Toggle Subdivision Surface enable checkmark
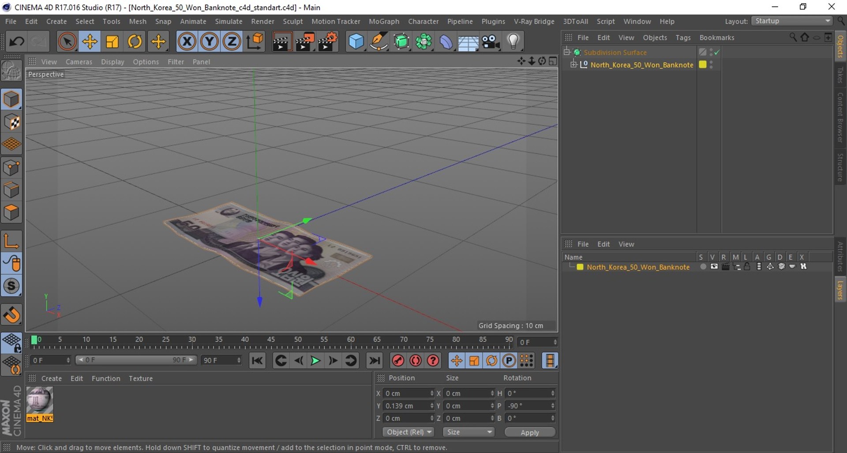Viewport: 847px width, 453px height. click(717, 52)
